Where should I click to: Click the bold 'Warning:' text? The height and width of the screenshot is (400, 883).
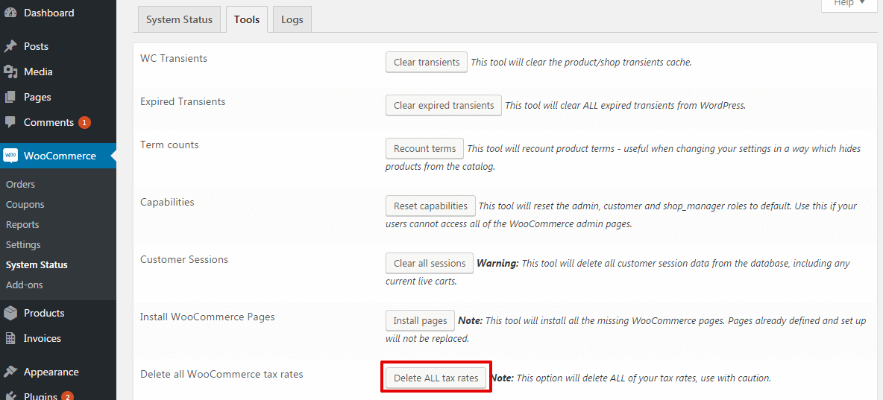(497, 263)
